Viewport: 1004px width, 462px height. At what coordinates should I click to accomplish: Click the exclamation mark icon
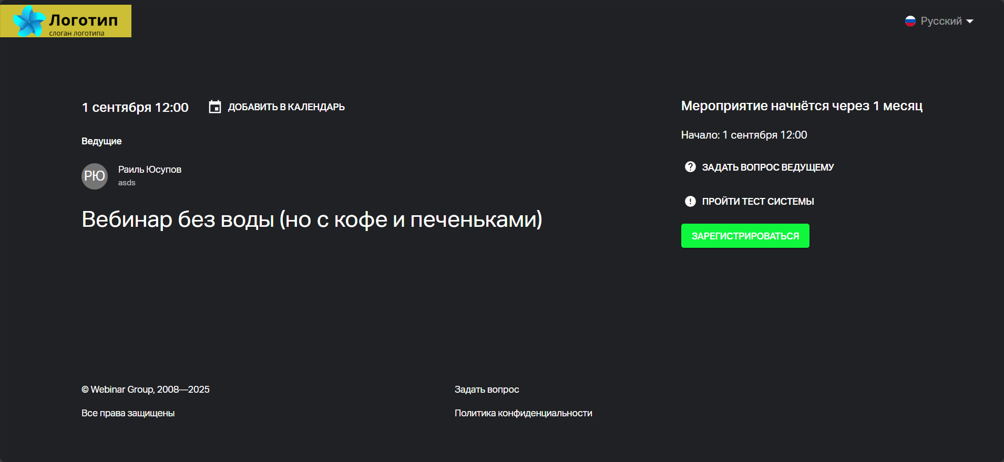(690, 201)
